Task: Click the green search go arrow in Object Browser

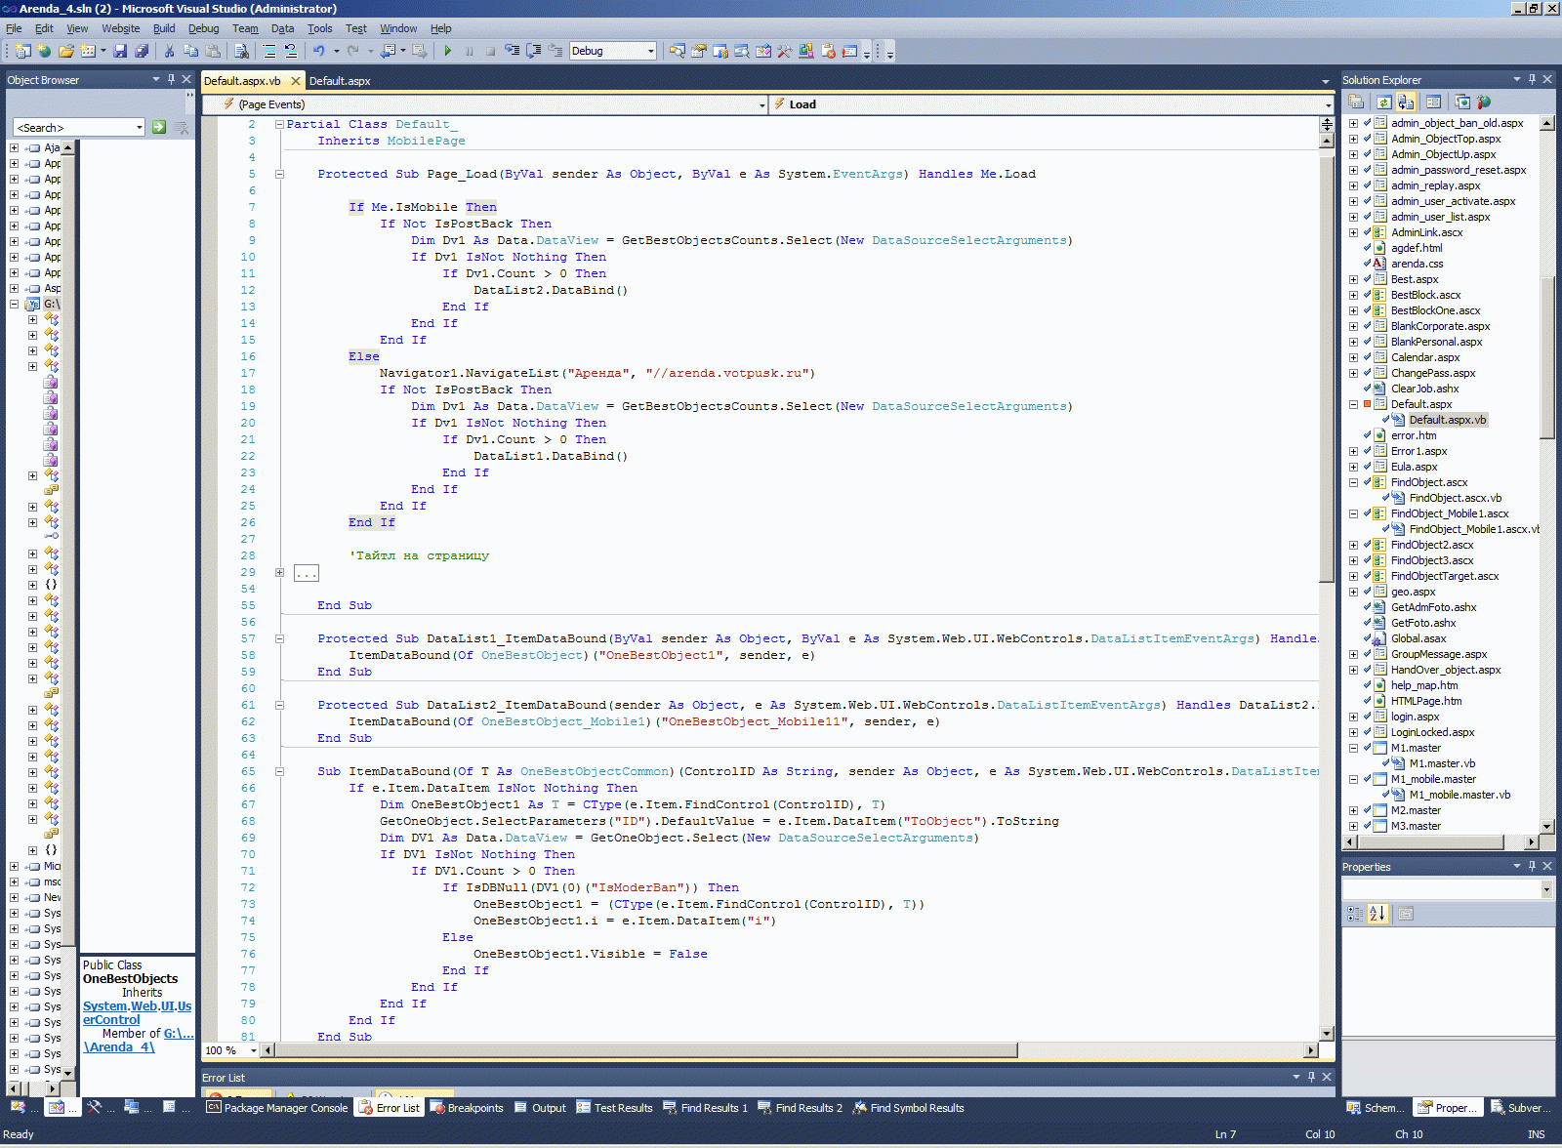Action: [159, 127]
